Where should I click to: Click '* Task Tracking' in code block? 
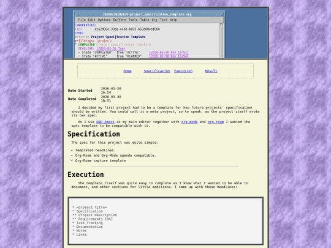(88, 223)
